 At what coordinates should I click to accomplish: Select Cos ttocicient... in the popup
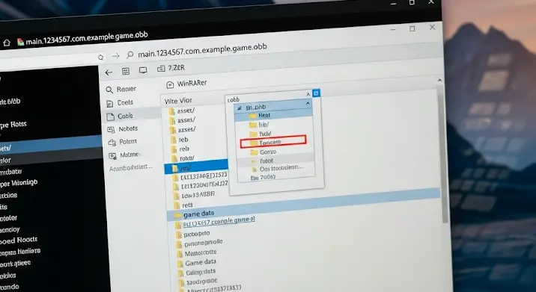coord(278,169)
